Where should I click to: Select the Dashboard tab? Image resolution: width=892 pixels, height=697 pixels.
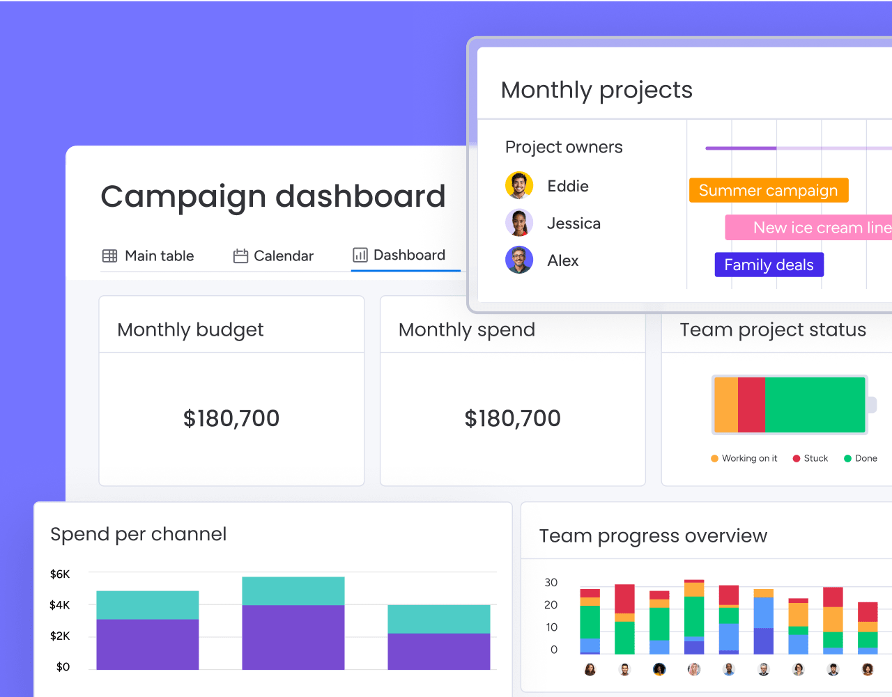click(399, 255)
